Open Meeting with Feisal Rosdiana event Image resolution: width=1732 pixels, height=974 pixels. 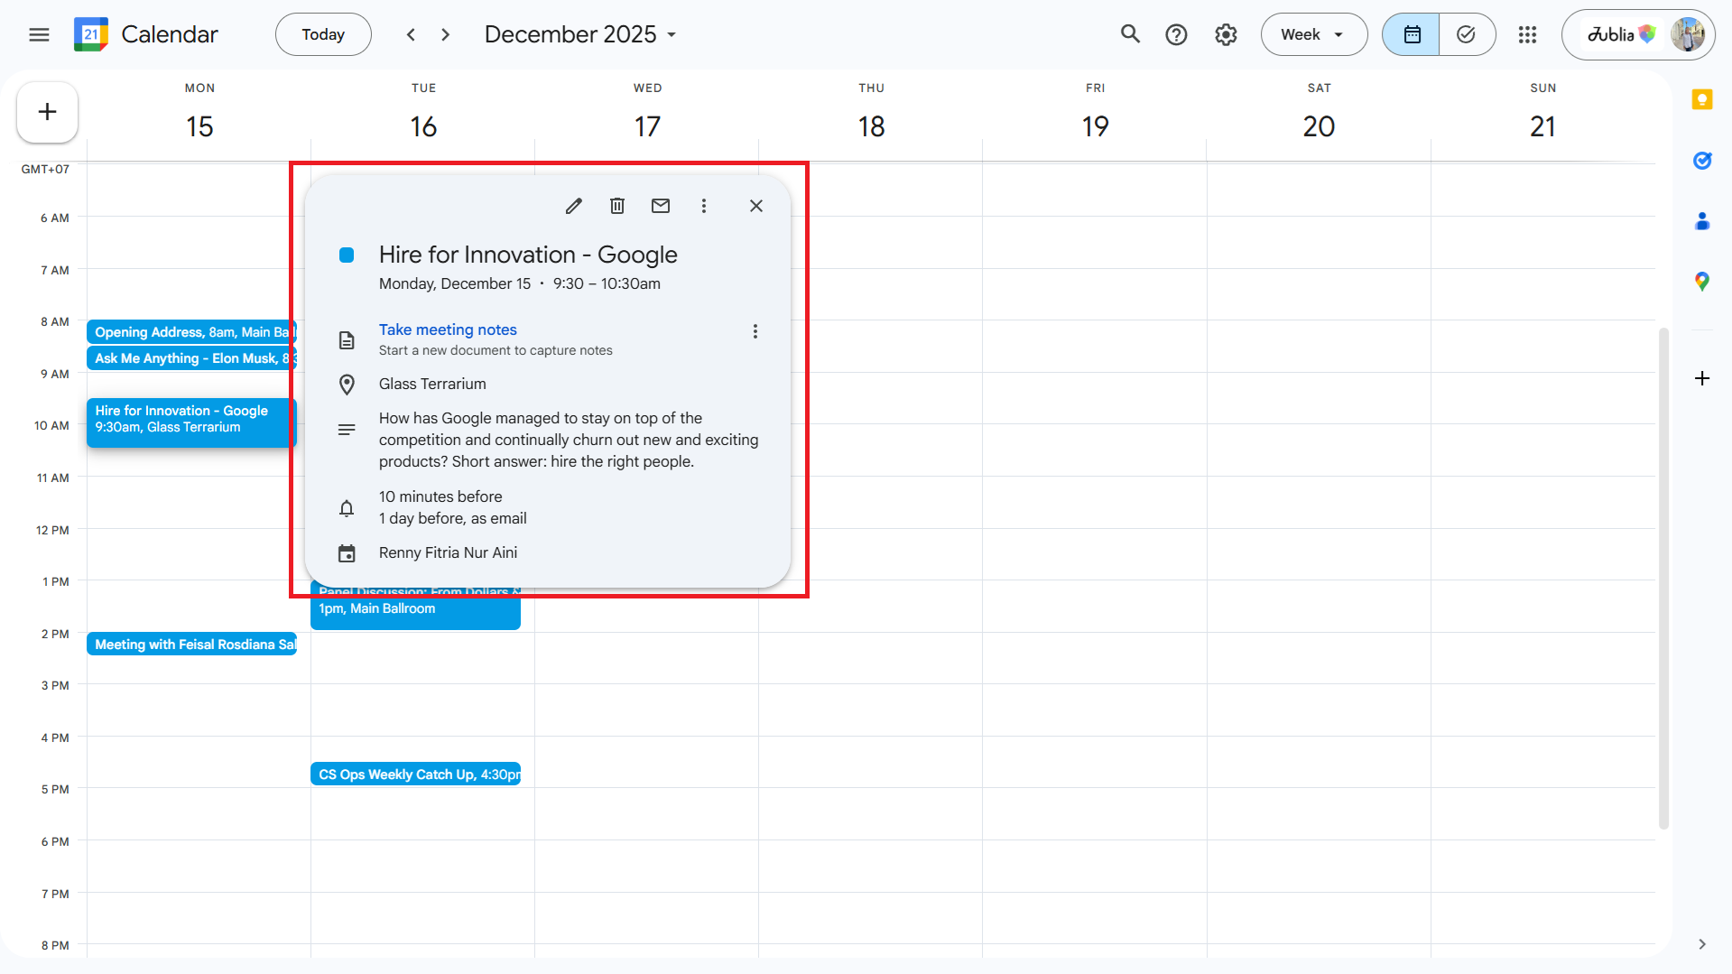[x=191, y=644]
